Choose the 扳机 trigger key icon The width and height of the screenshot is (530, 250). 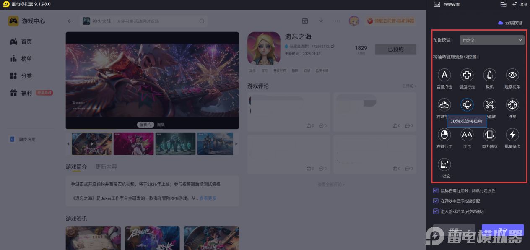[x=490, y=75]
